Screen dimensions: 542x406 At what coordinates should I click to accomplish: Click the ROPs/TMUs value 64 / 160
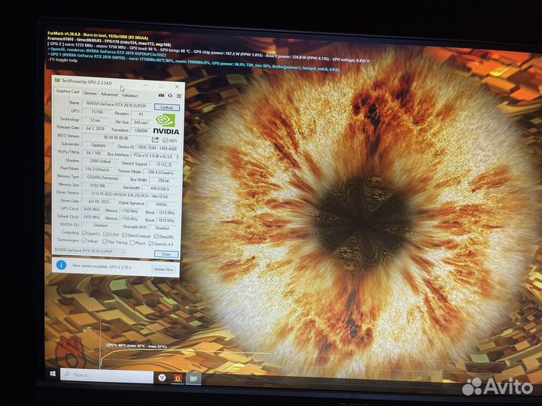(93, 153)
